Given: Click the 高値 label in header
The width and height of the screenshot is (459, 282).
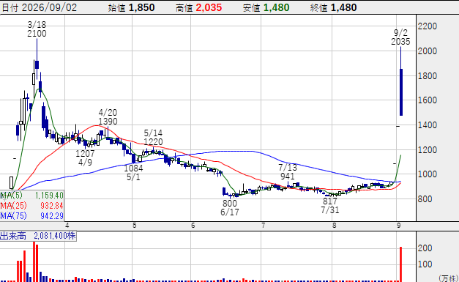Looking at the screenshot, I should pos(184,8).
